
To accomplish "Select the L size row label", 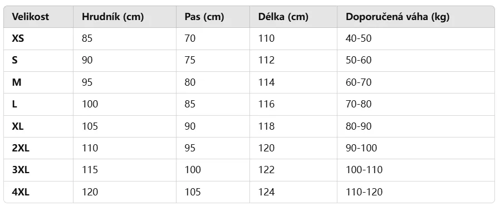I will 14,104.
